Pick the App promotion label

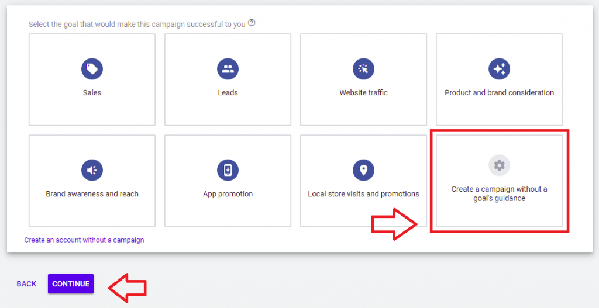click(228, 194)
